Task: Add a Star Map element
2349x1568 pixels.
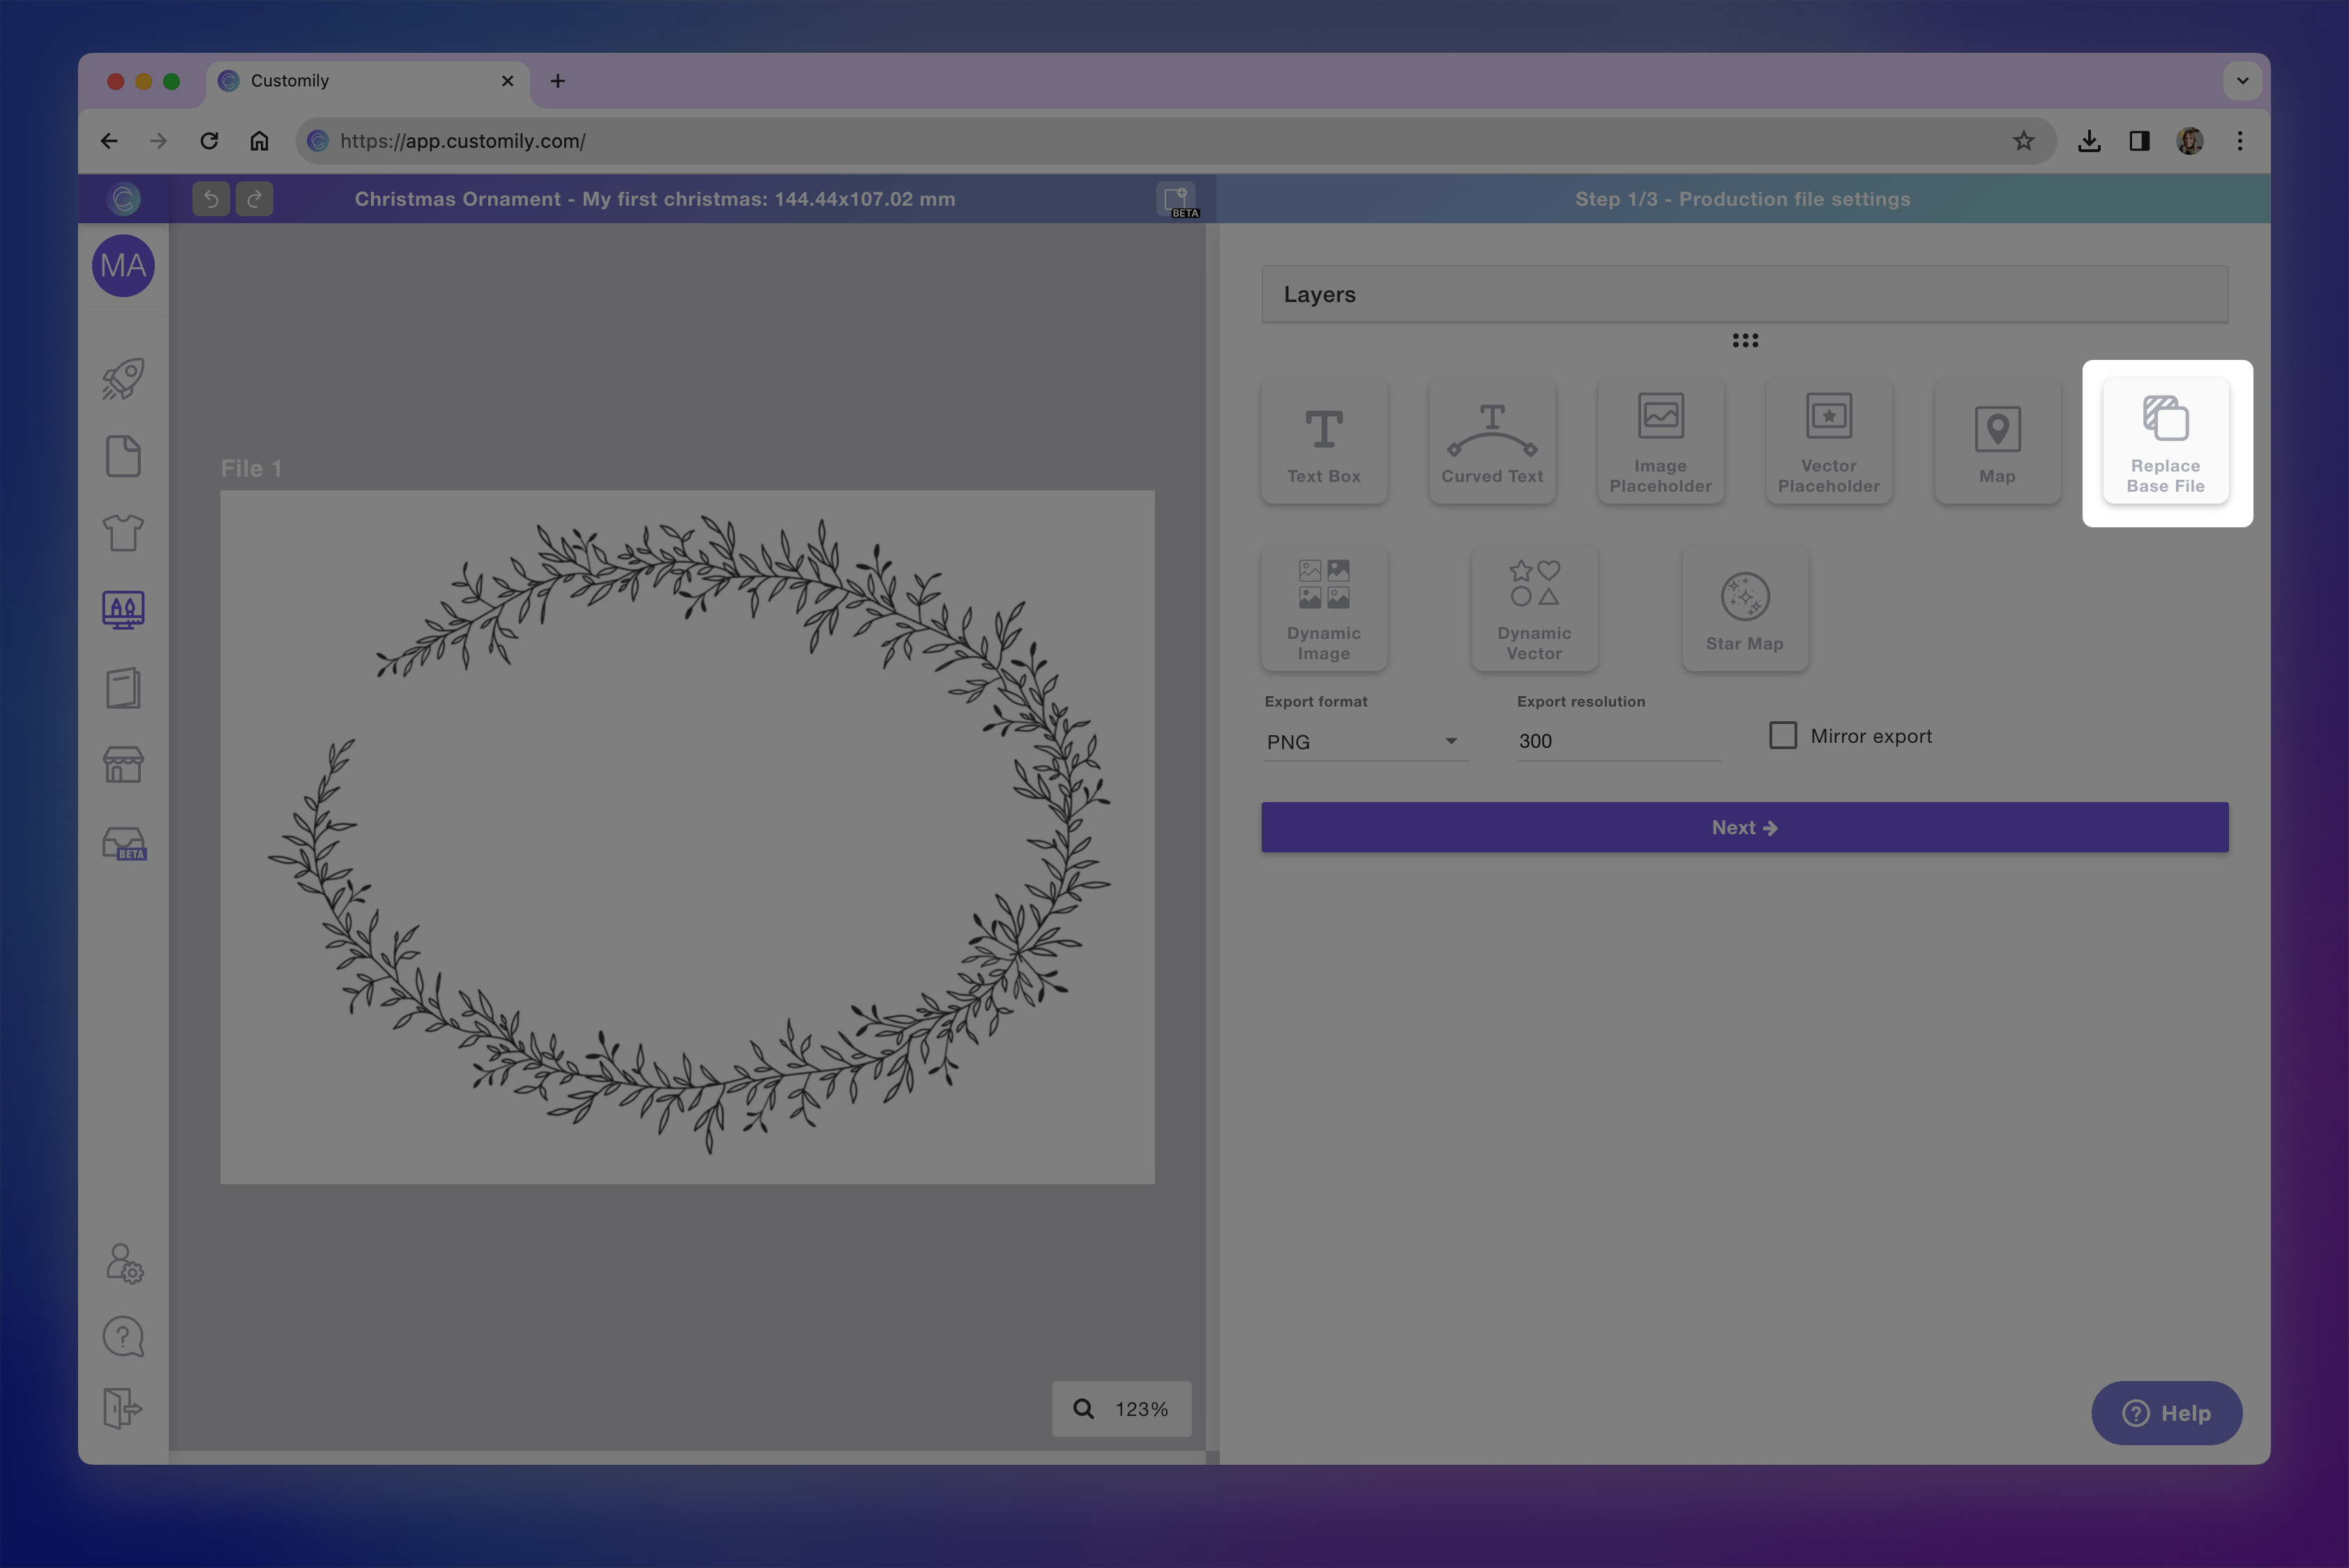Action: pyautogui.click(x=1744, y=609)
